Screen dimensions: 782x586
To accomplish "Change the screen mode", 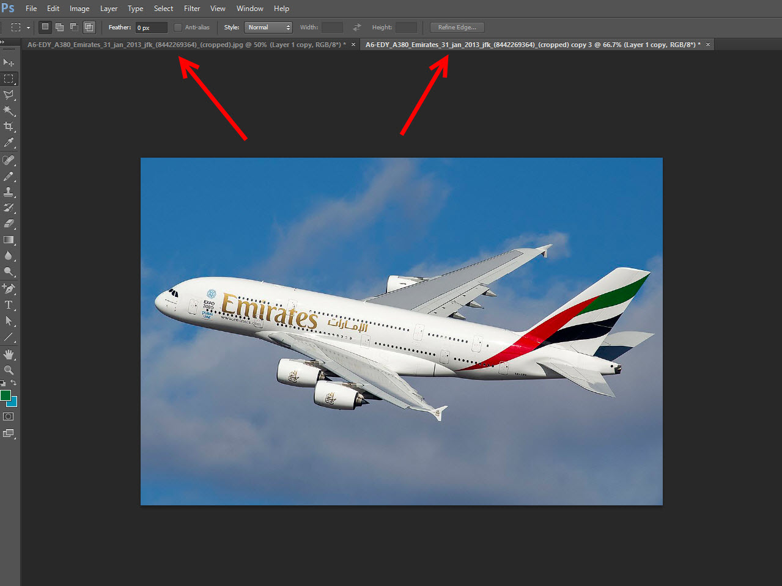I will [x=9, y=433].
